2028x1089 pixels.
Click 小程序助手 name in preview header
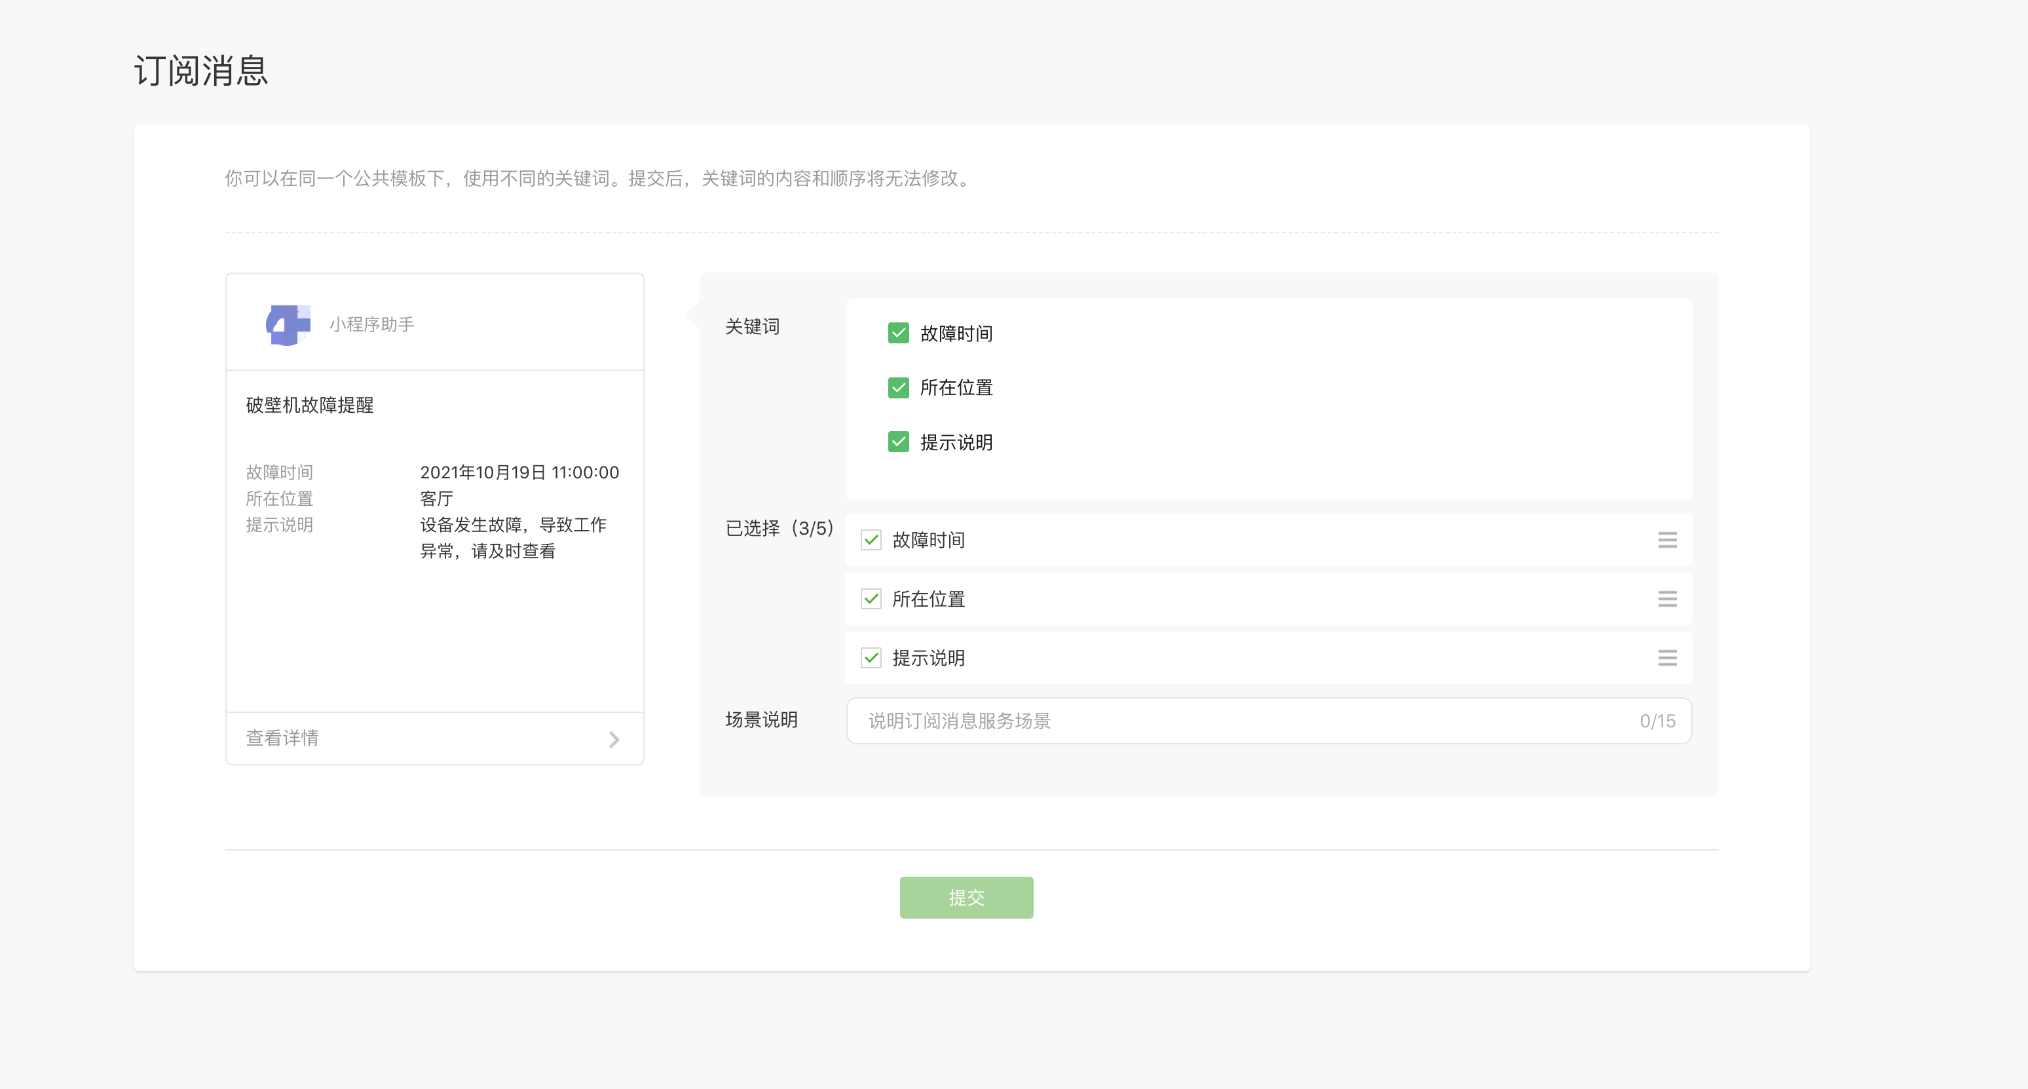pyautogui.click(x=371, y=324)
